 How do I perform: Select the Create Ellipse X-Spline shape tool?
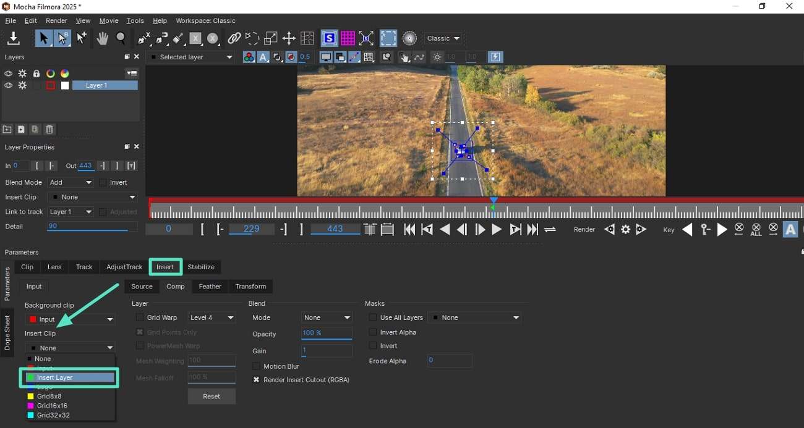point(213,38)
